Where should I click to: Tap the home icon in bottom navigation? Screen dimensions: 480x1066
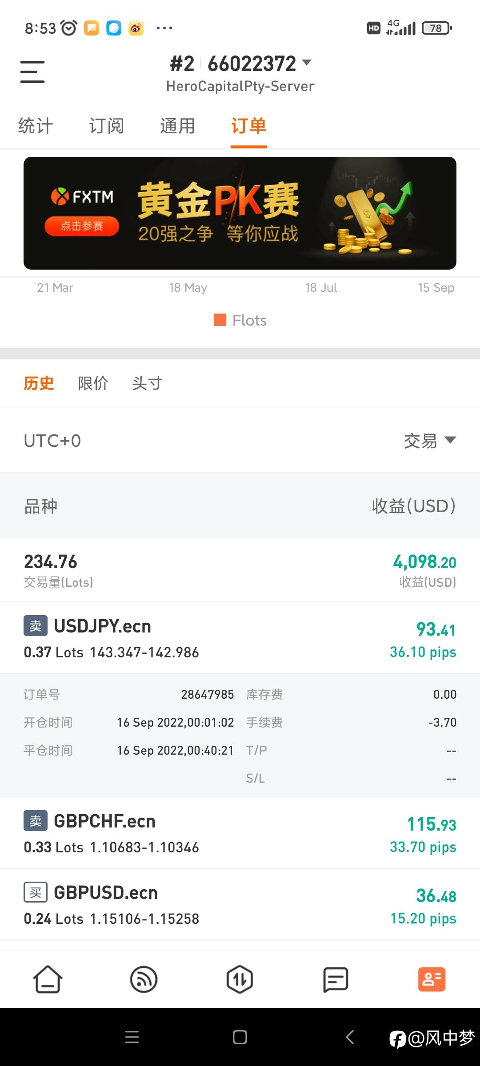point(48,979)
